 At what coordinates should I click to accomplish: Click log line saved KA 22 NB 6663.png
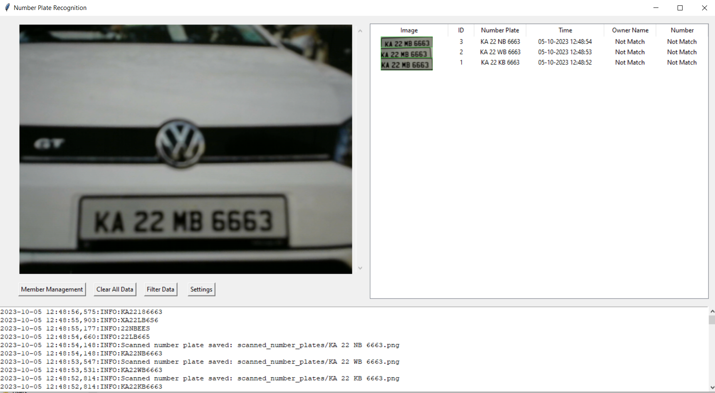point(200,345)
